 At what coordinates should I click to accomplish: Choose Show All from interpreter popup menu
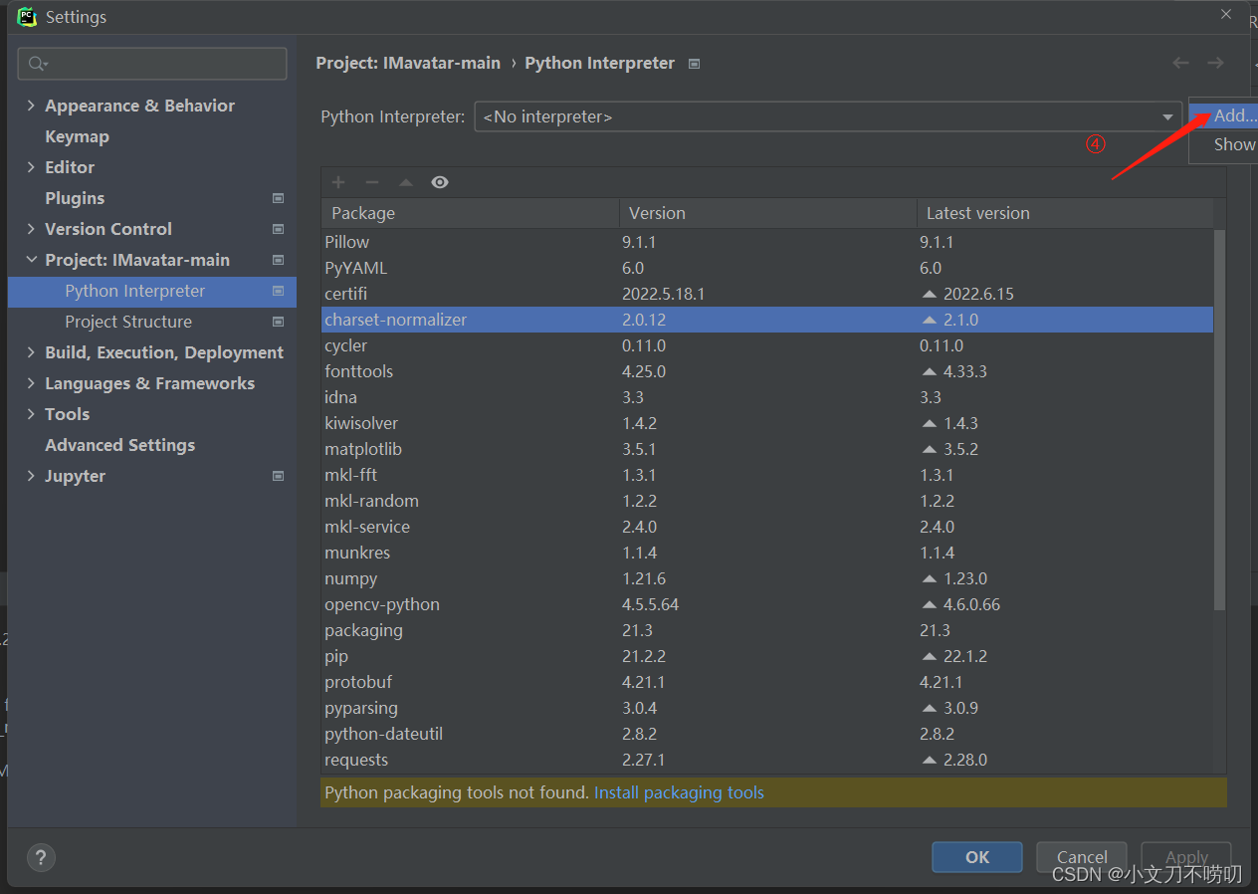point(1225,144)
